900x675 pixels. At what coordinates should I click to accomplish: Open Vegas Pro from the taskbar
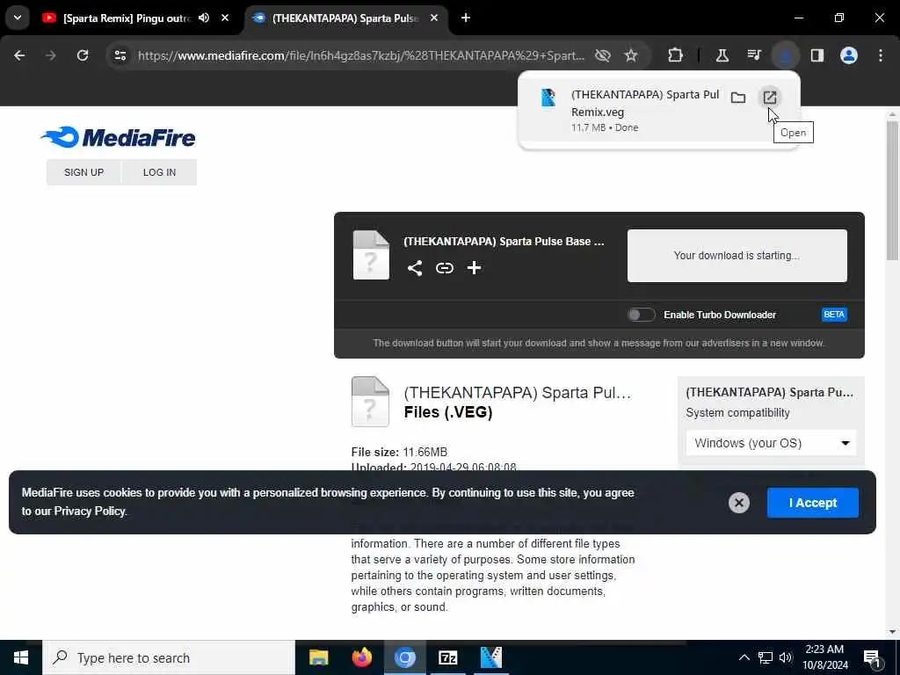(490, 657)
